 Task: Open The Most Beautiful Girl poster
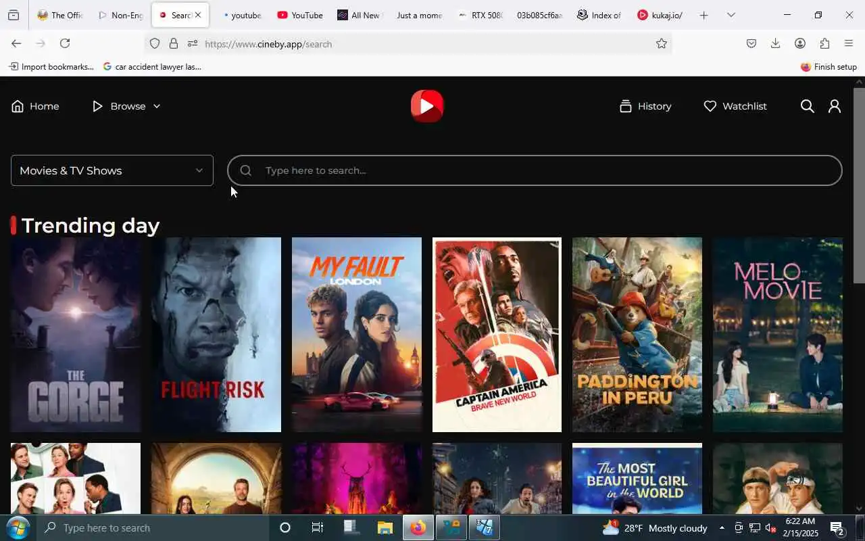[637, 479]
